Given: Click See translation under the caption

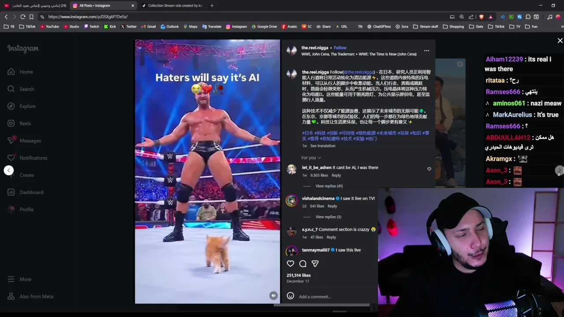Looking at the screenshot, I should pos(323,146).
